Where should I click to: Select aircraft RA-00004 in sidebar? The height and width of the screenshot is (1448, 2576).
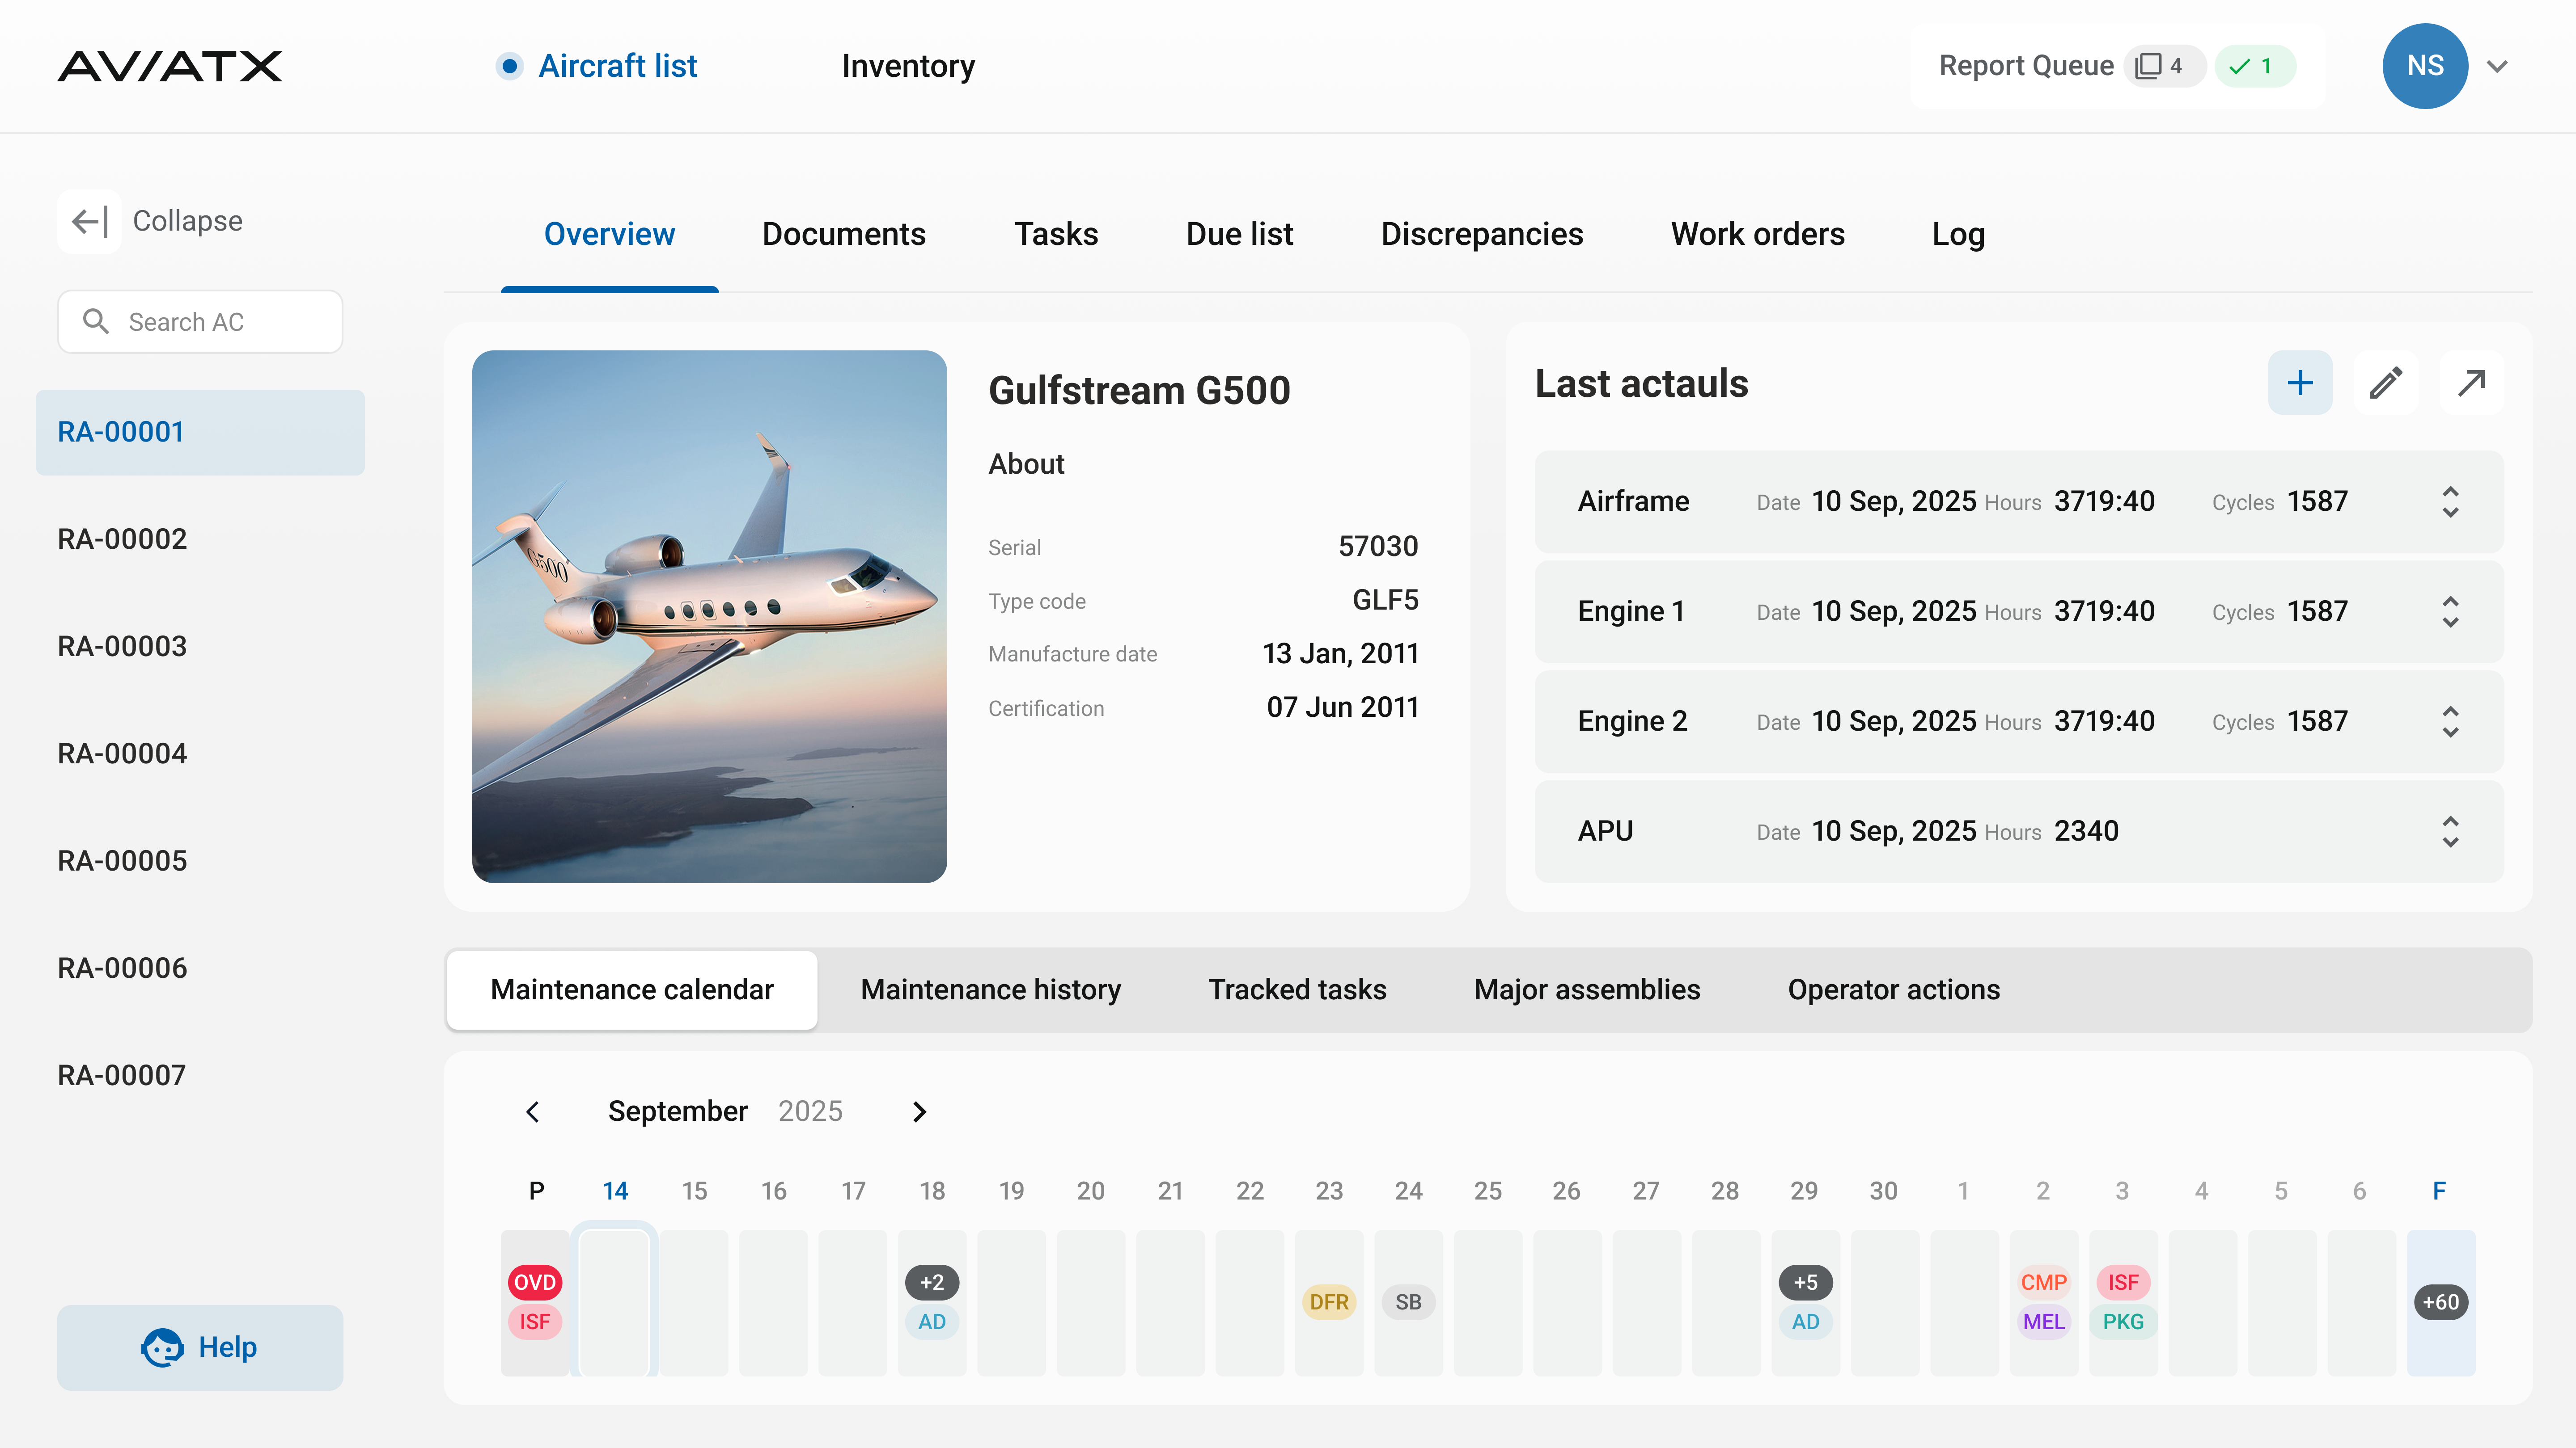click(122, 753)
